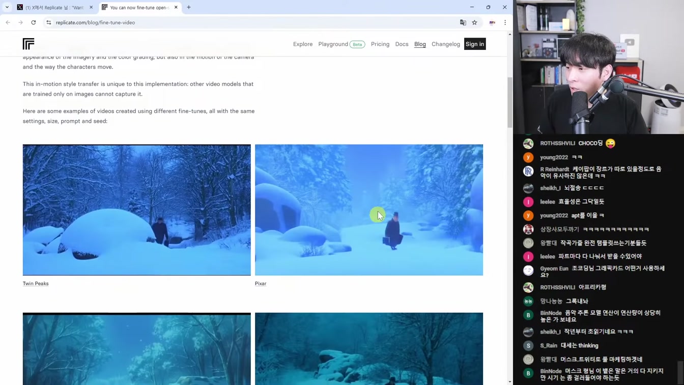Open site information icon in address bar
Viewport: 684px width, 385px height.
pyautogui.click(x=49, y=22)
